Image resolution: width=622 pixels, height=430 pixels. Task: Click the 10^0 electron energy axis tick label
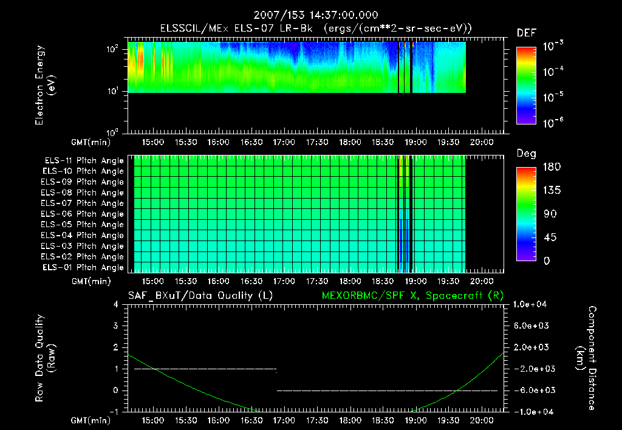click(112, 132)
